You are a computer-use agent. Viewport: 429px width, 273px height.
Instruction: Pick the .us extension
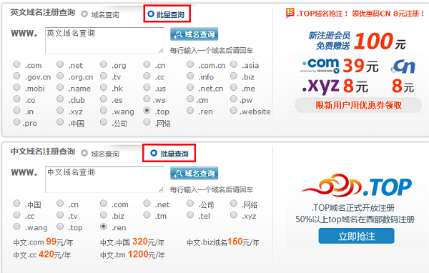click(x=147, y=87)
